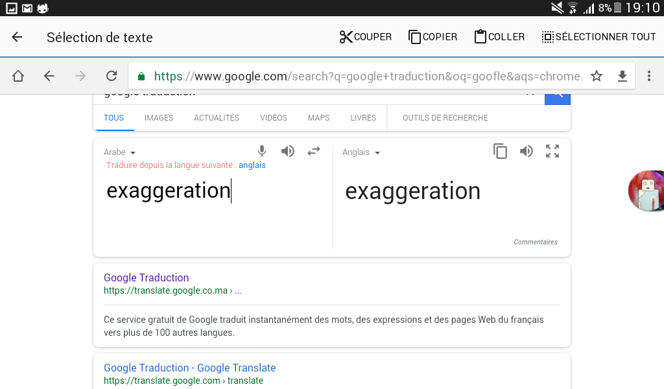This screenshot has height=389, width=664.
Task: Go forward using browser forward arrow
Action: click(80, 77)
